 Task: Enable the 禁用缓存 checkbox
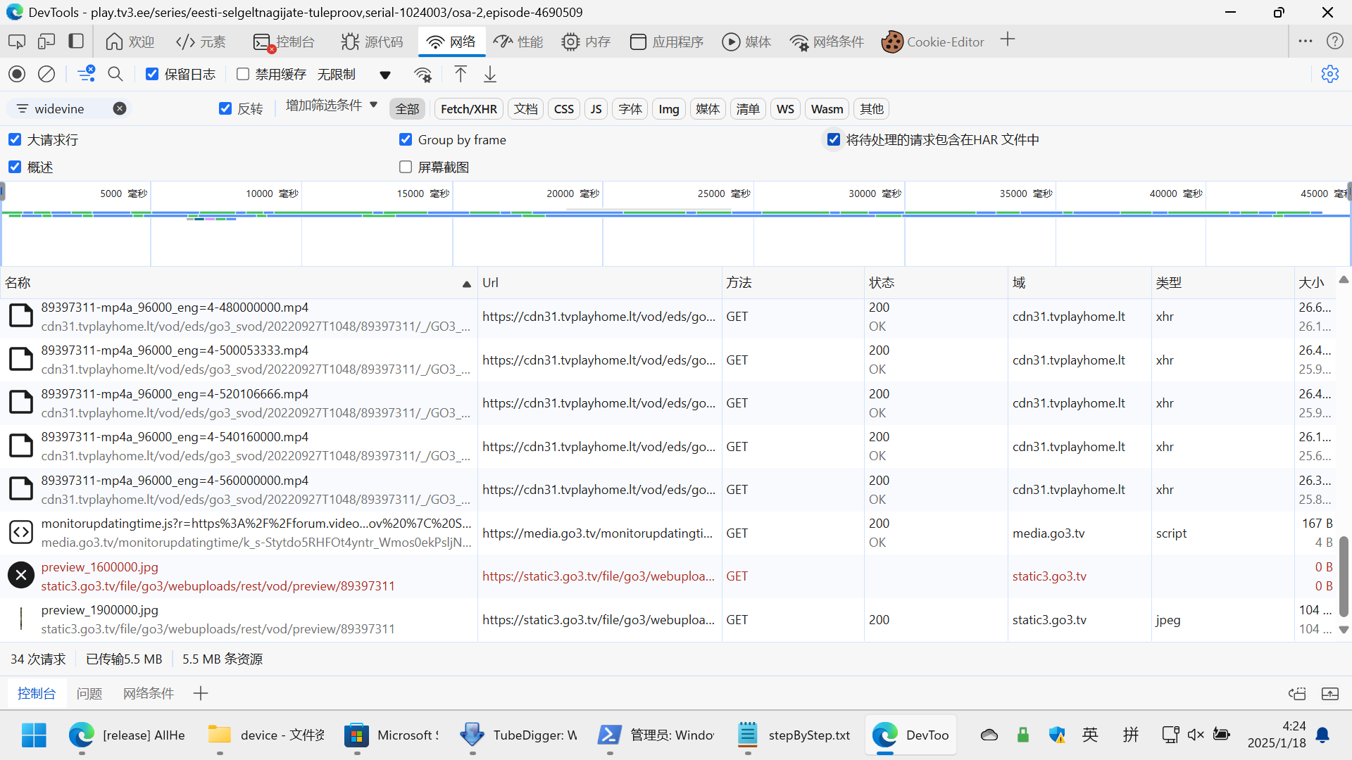point(243,74)
